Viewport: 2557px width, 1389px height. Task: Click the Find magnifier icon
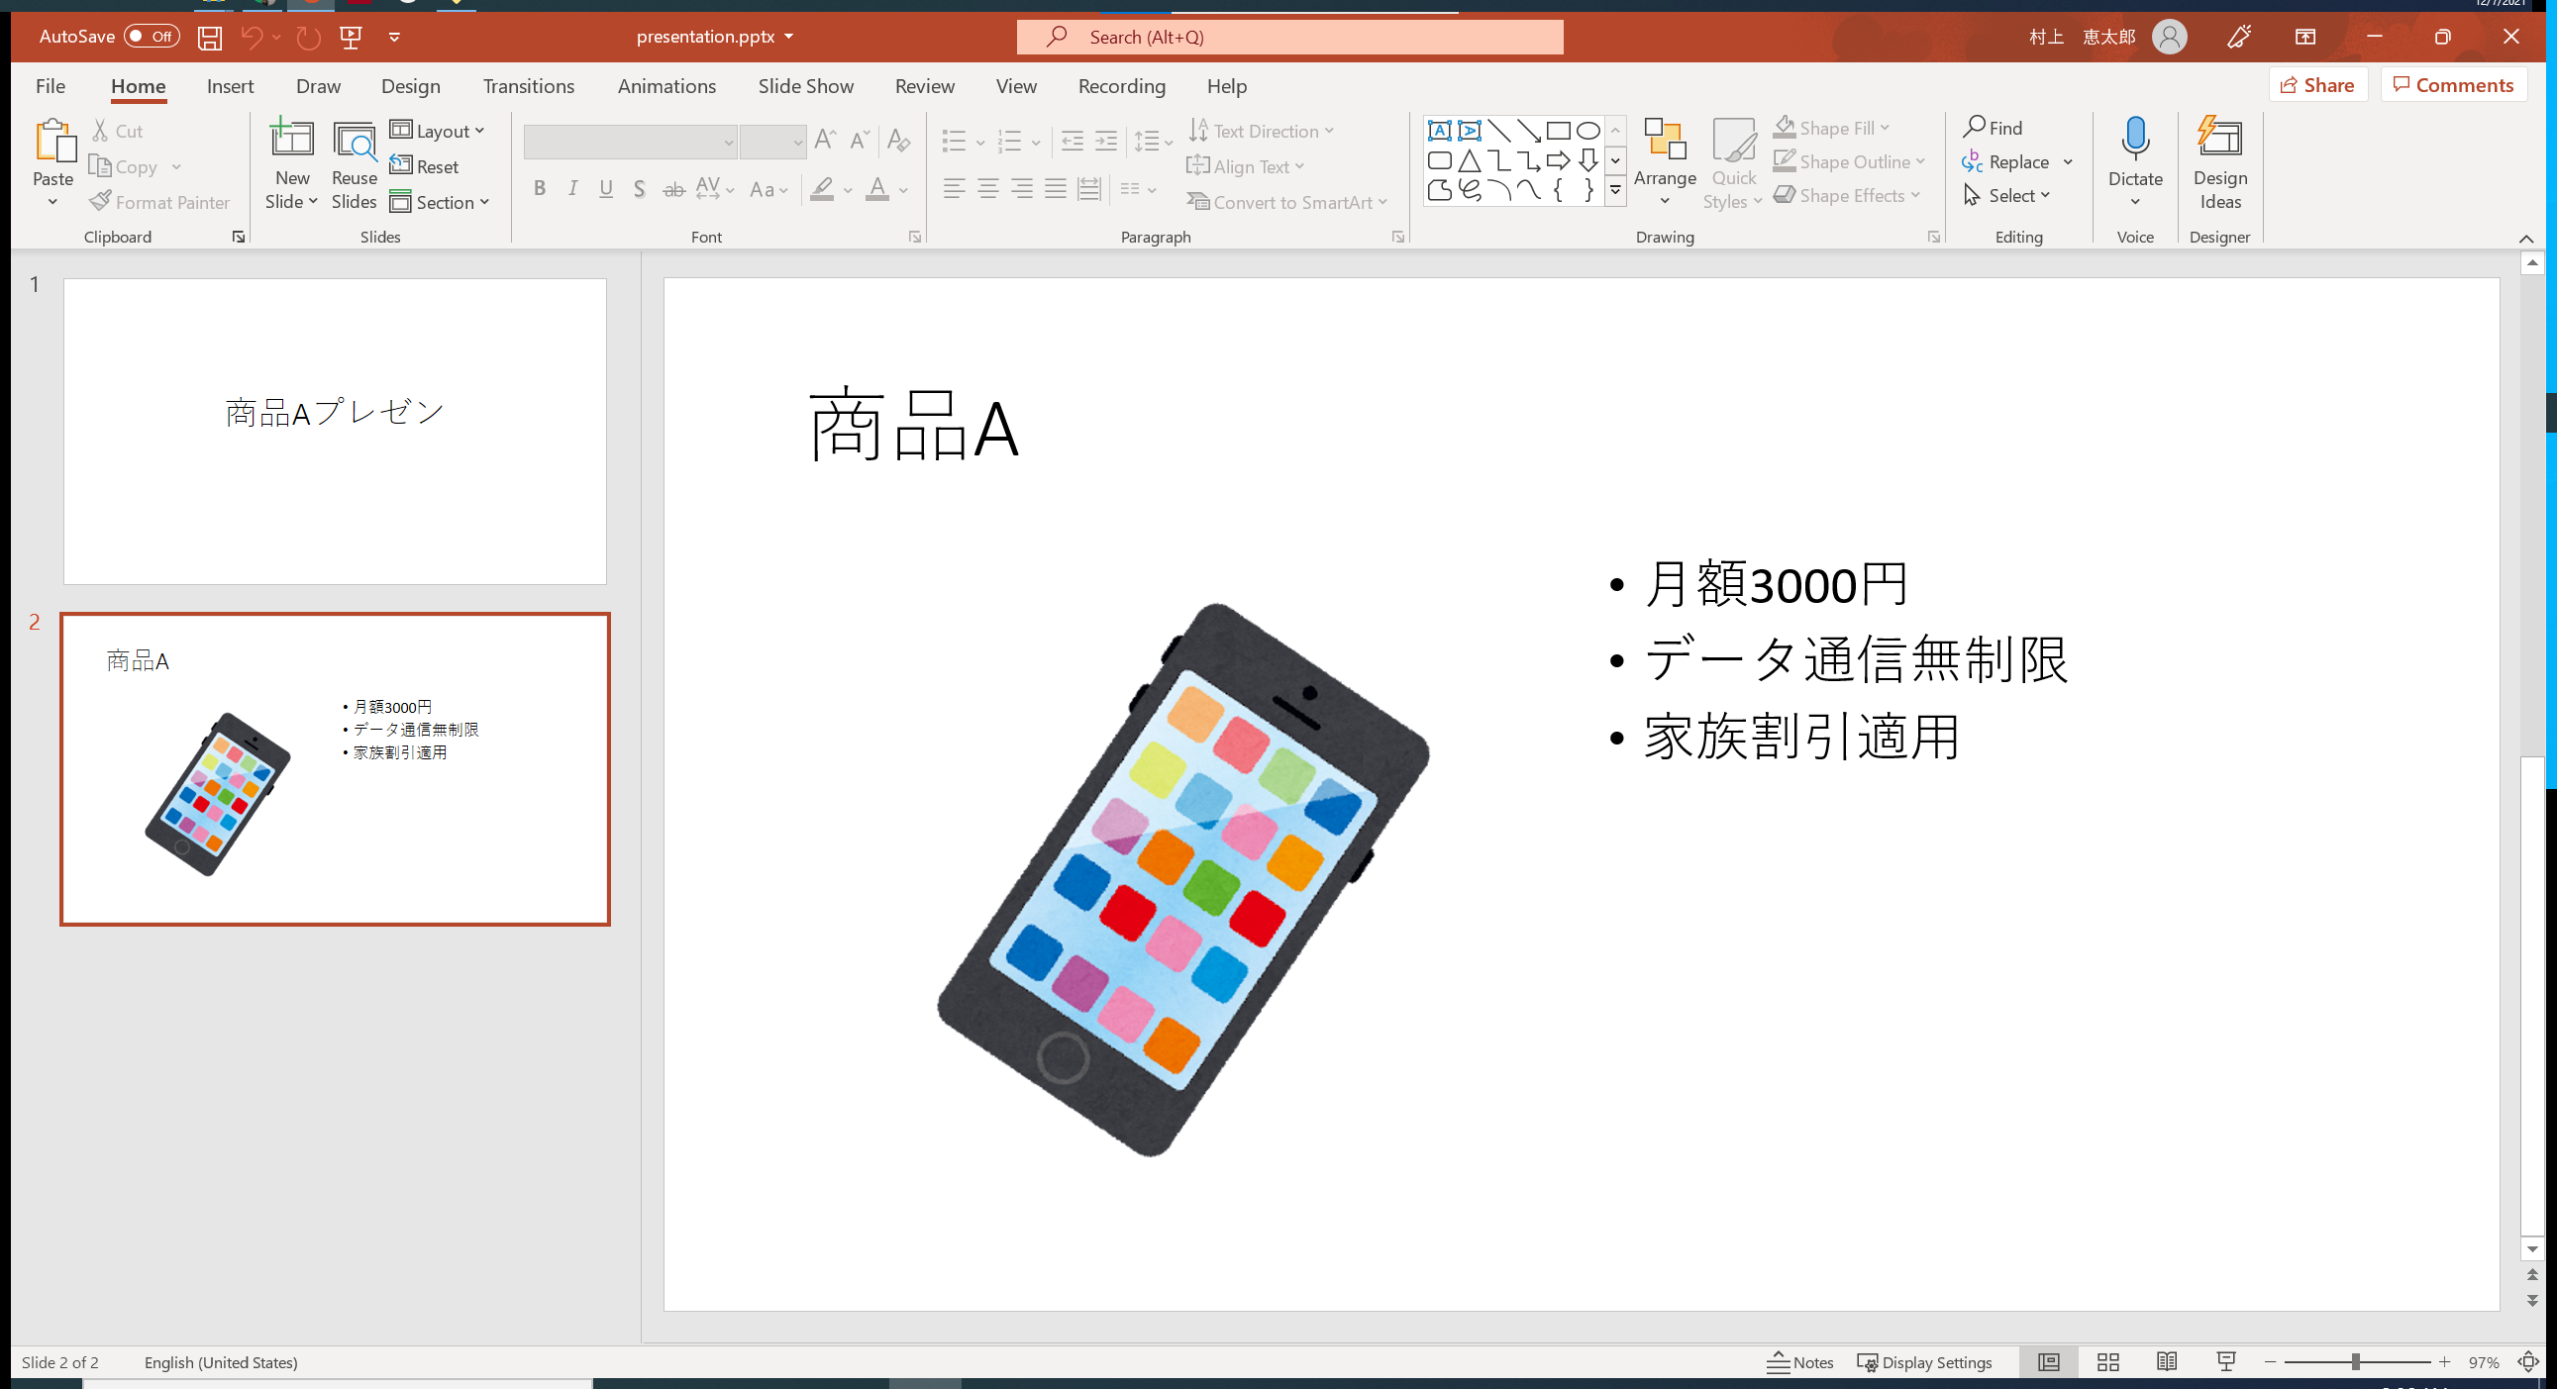(1974, 128)
